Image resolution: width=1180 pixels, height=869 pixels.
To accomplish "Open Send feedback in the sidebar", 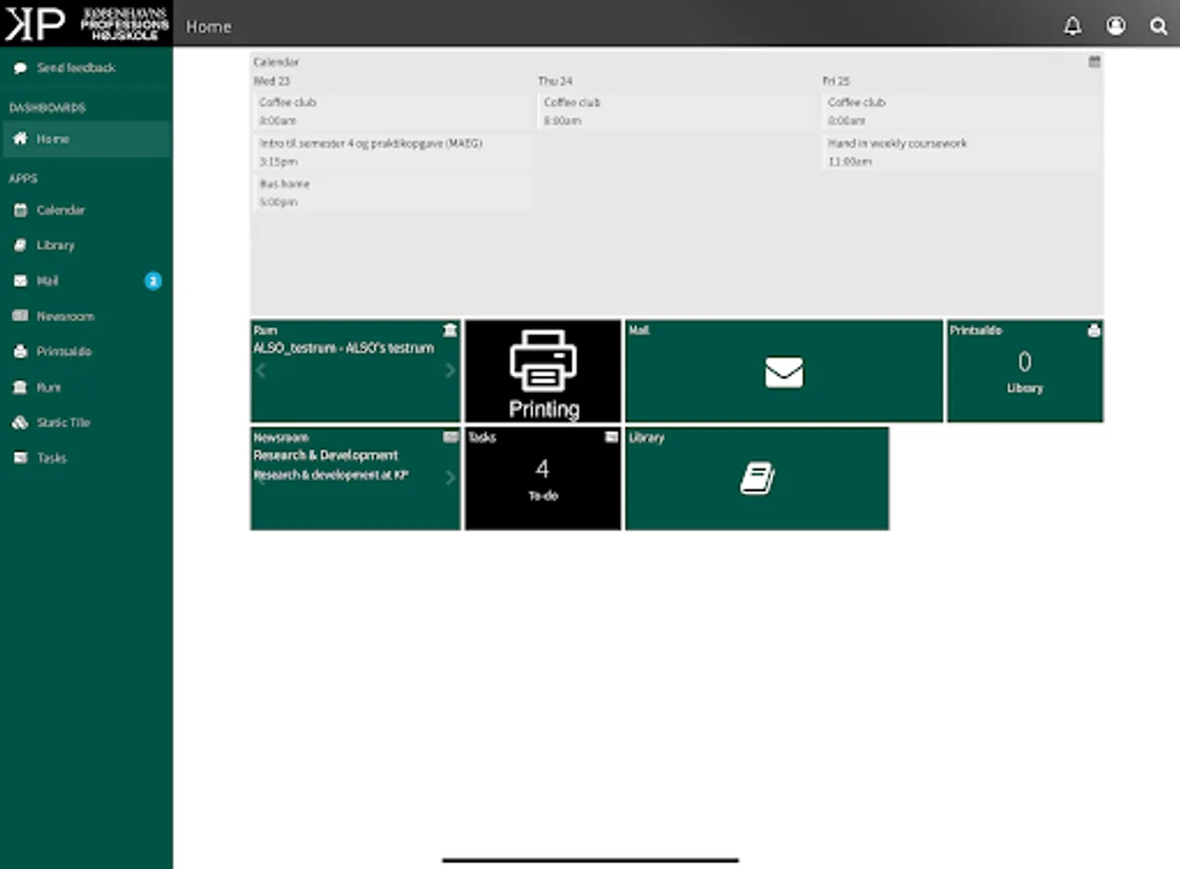I will [86, 68].
